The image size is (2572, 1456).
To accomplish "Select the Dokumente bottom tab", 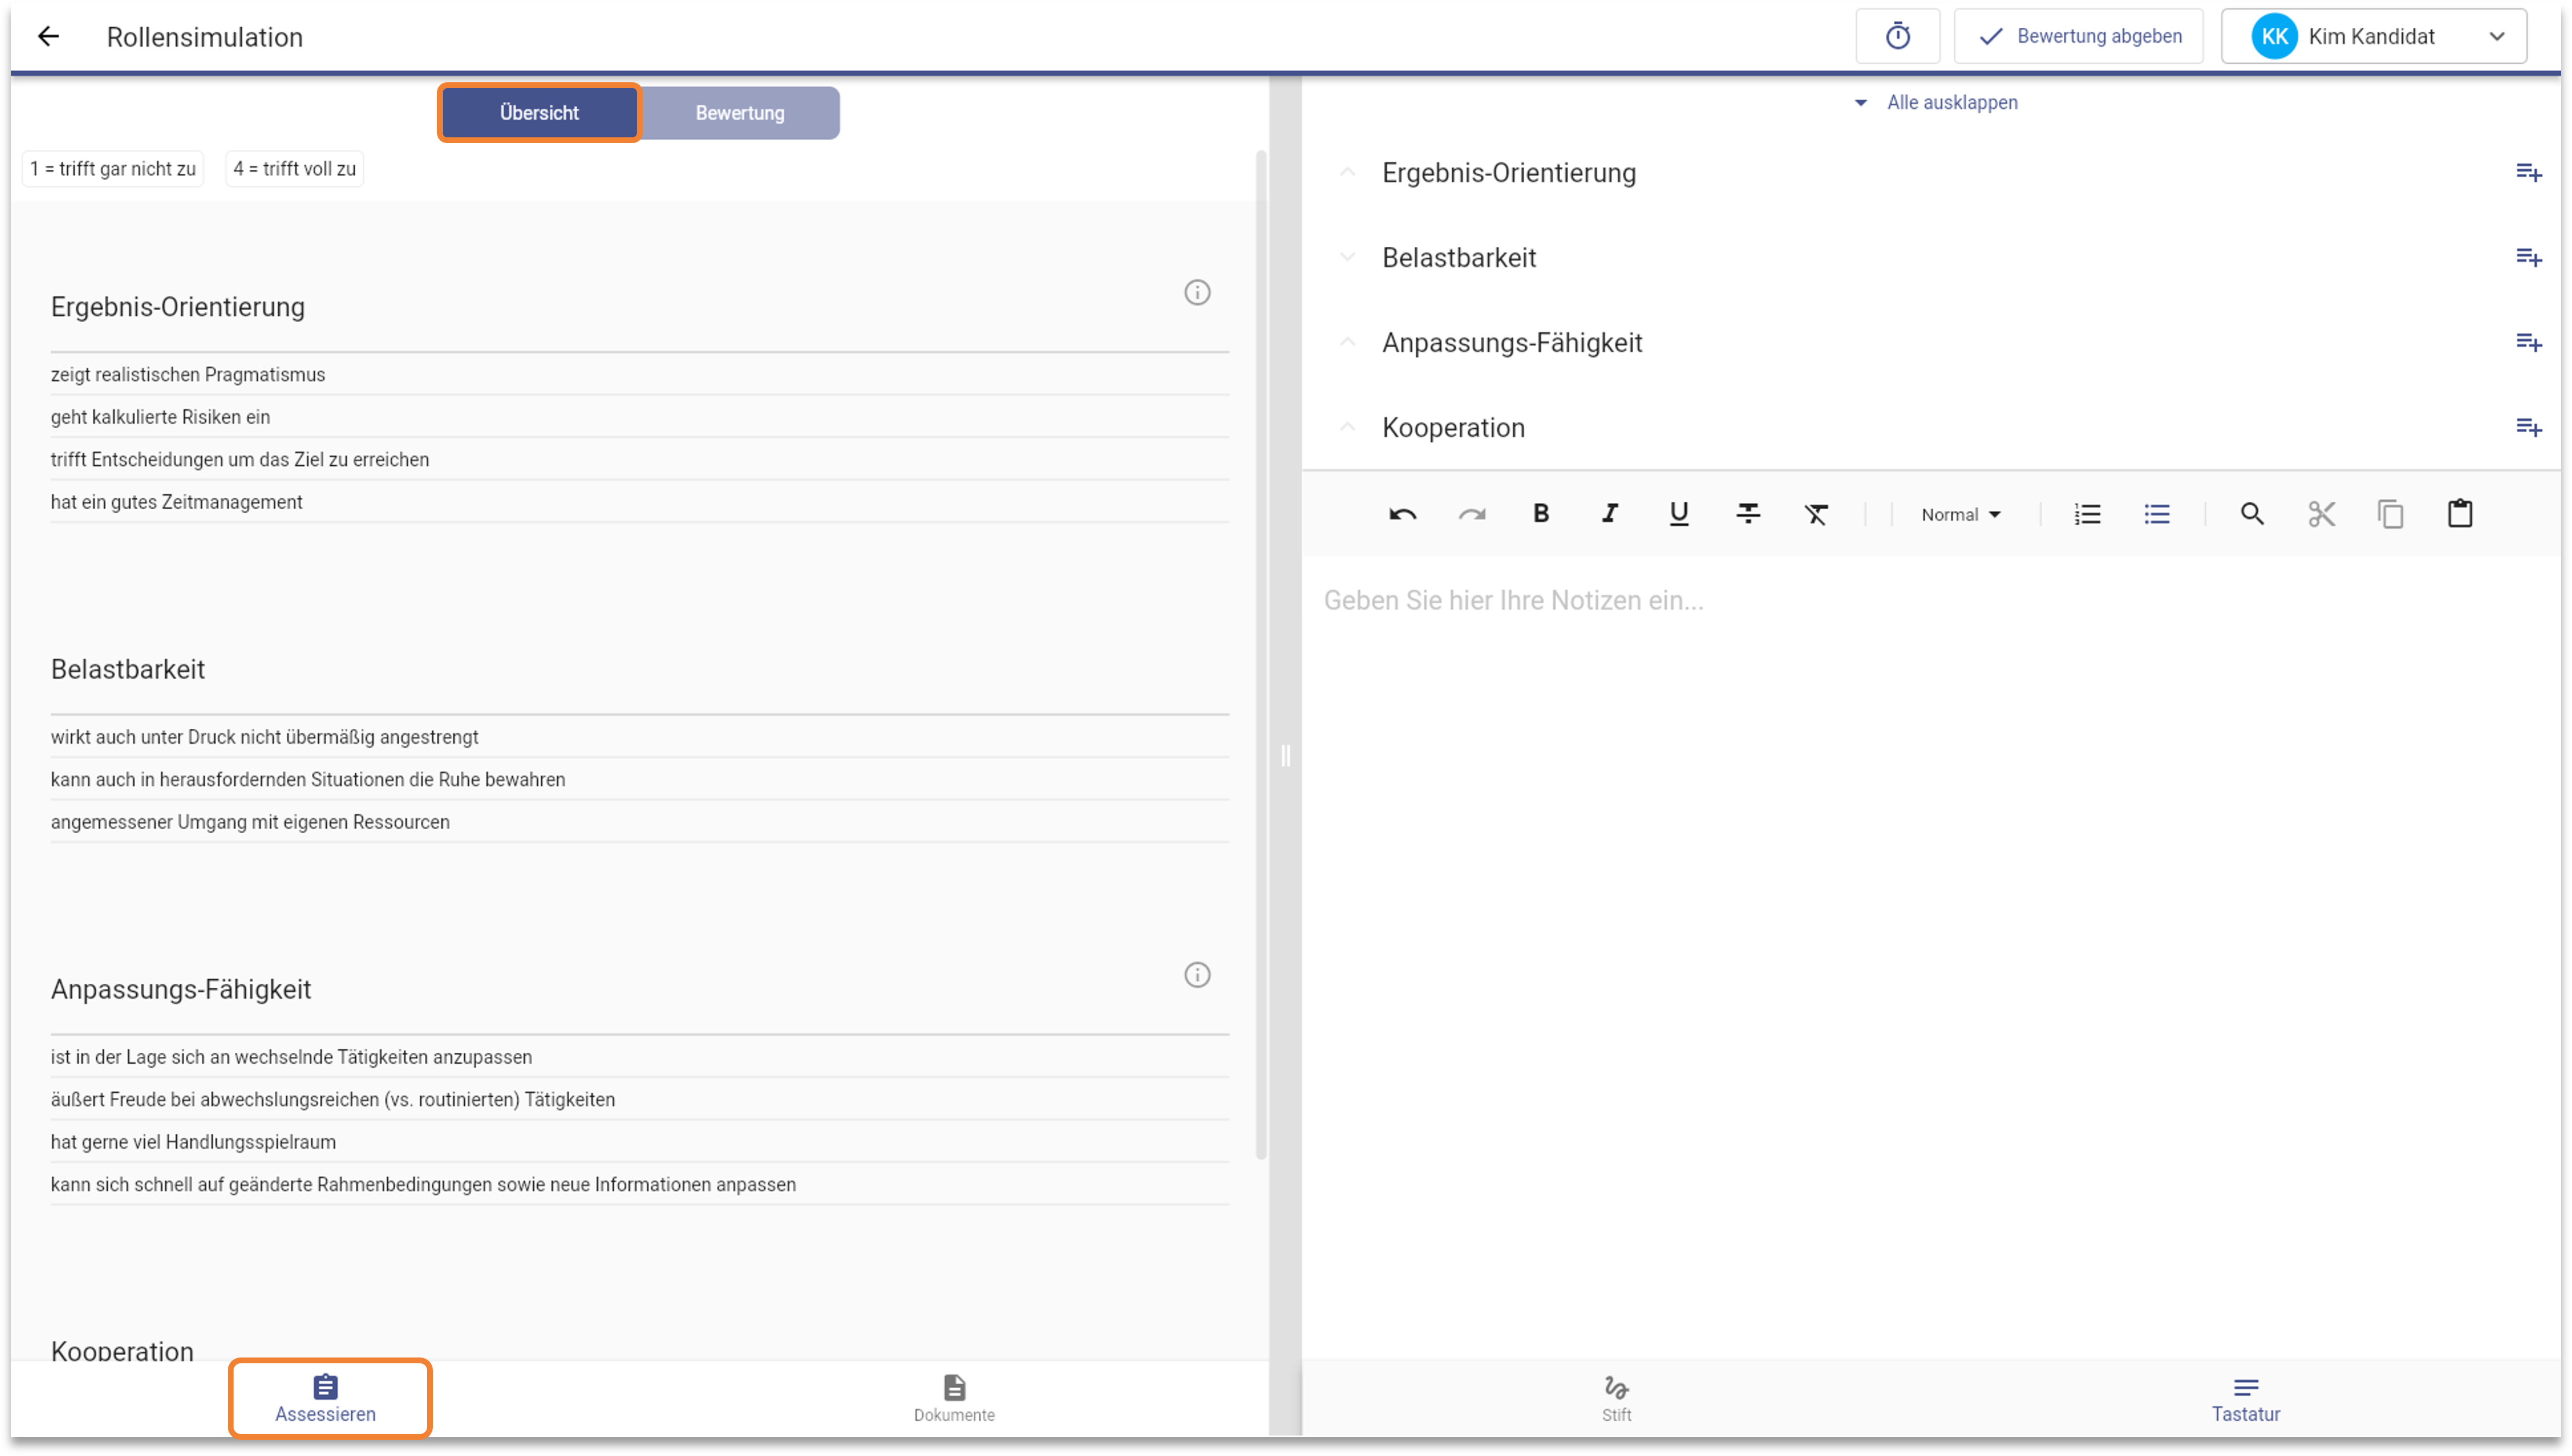I will [x=954, y=1398].
